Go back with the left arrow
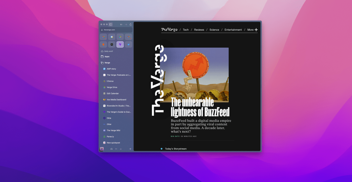The image size is (352, 182). click(x=121, y=25)
